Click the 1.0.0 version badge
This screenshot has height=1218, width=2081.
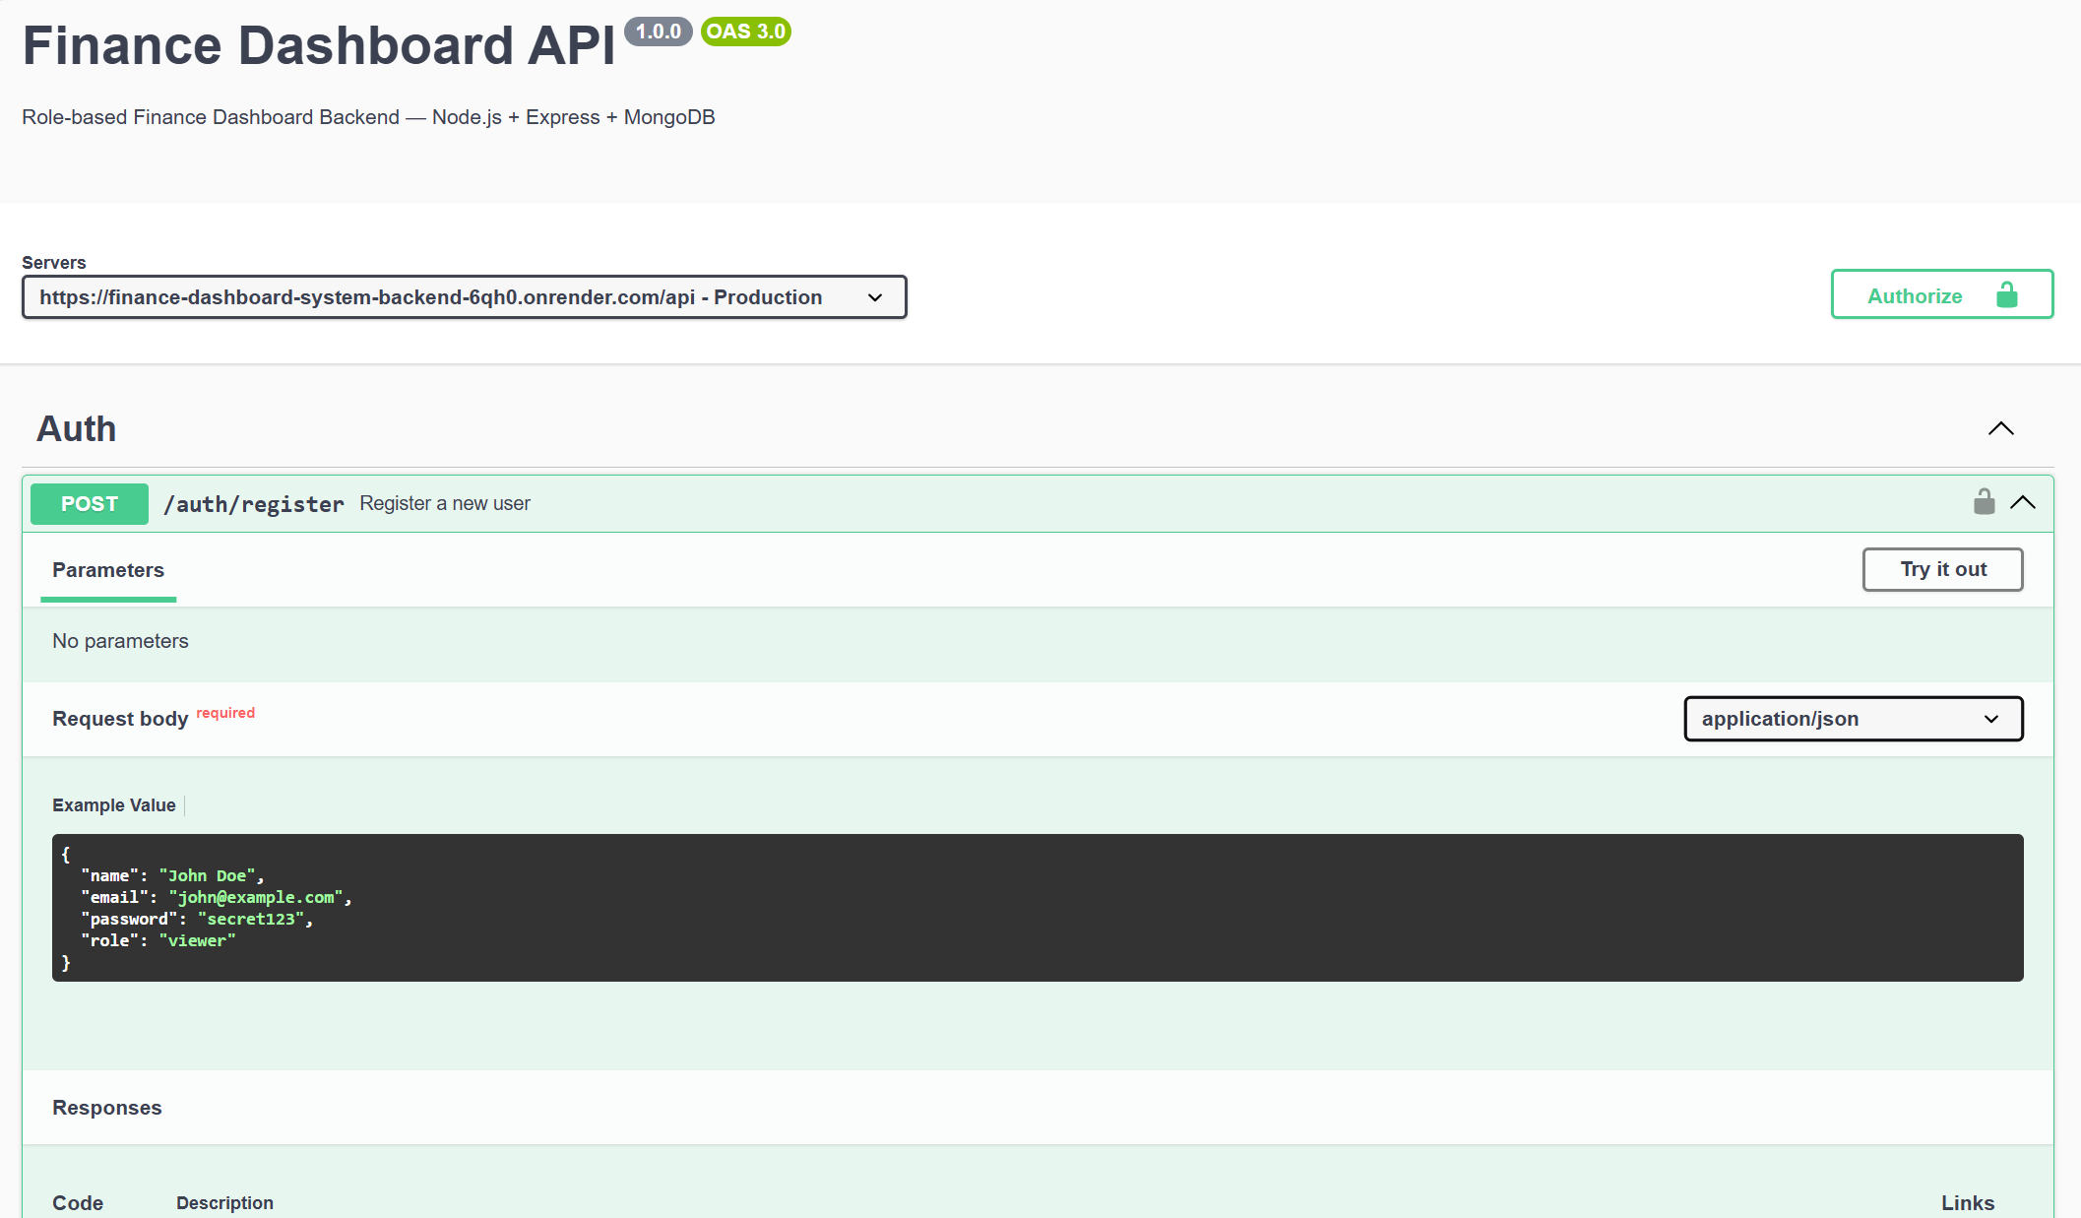tap(658, 32)
